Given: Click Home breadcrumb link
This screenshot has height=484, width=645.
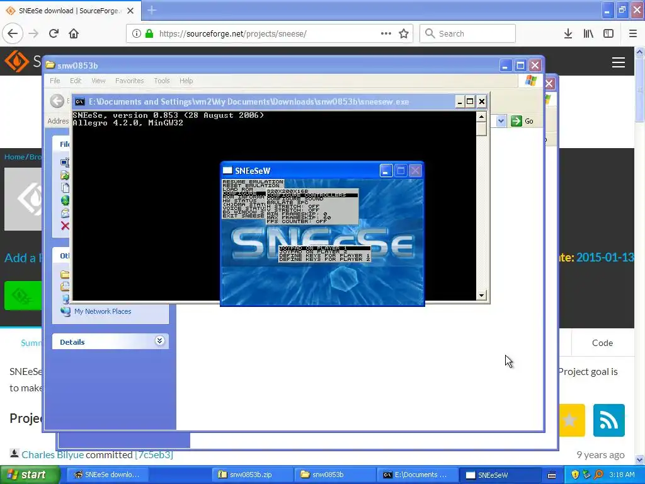Looking at the screenshot, I should point(14,157).
